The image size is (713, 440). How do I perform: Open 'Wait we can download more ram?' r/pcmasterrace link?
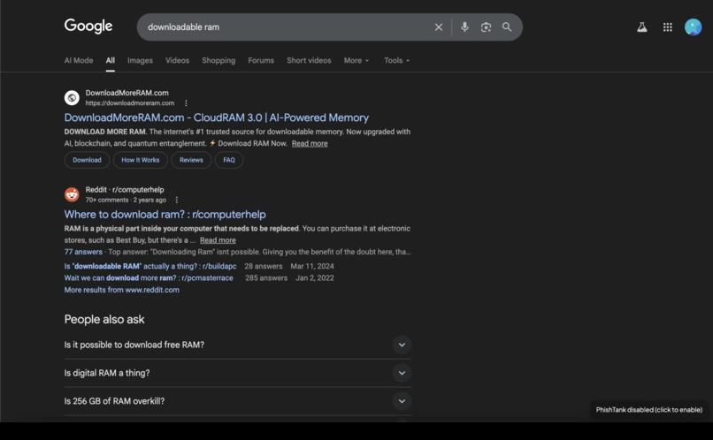[149, 278]
